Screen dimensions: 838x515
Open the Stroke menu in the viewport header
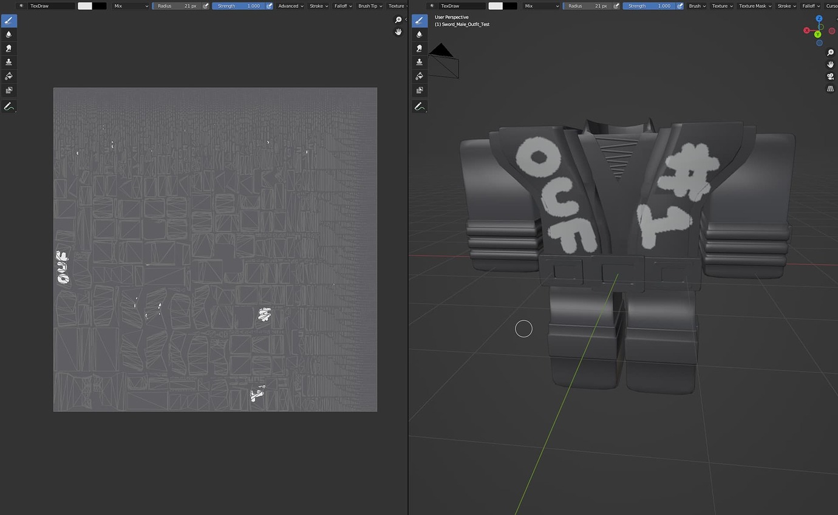tap(786, 5)
